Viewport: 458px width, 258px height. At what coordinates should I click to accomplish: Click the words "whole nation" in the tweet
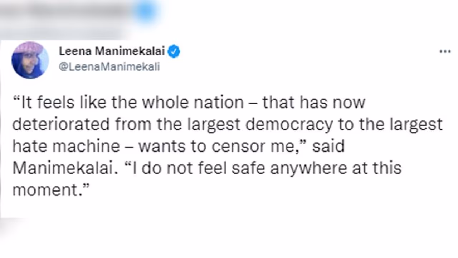pyautogui.click(x=193, y=103)
